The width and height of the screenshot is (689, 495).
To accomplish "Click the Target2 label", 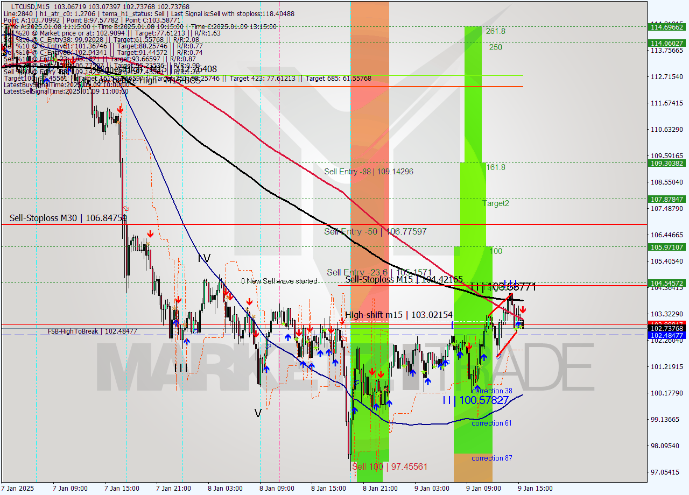I will pyautogui.click(x=496, y=203).
